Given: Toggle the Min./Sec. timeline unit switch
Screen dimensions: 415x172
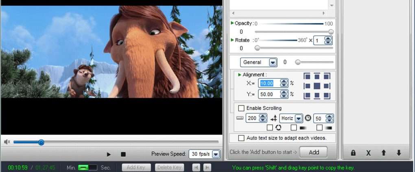Looking at the screenshot, I should (x=87, y=168).
